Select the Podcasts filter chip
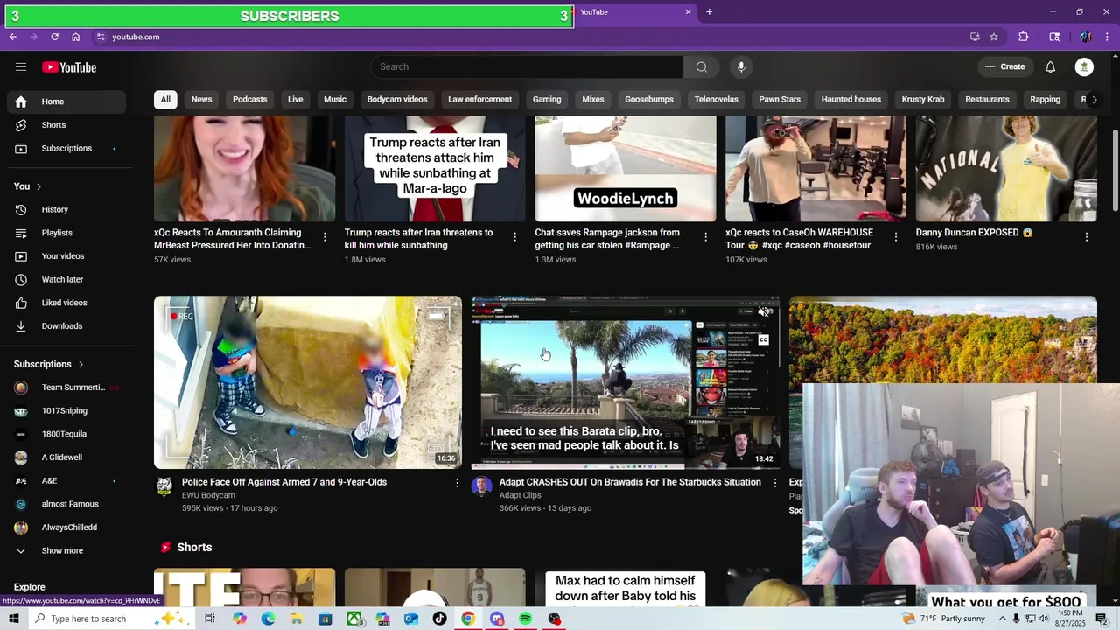 (x=250, y=100)
